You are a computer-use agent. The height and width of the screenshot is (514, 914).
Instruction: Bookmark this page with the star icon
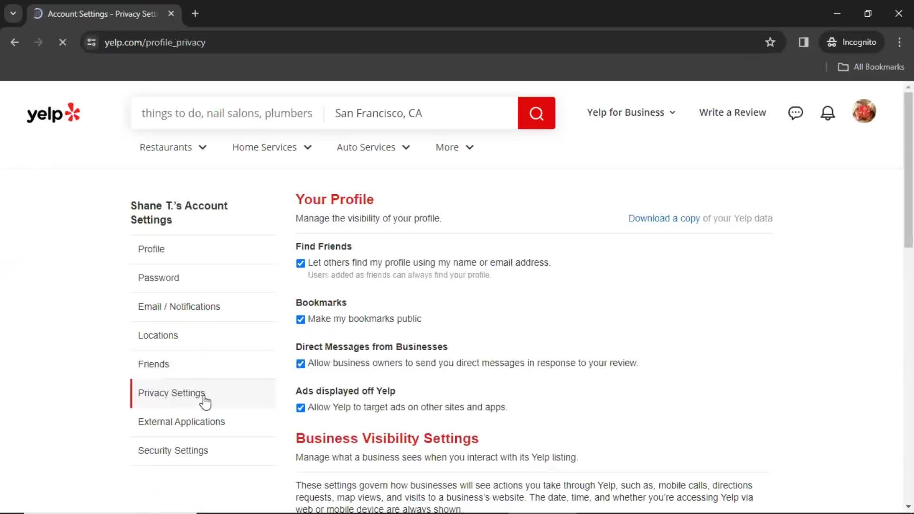click(x=770, y=42)
